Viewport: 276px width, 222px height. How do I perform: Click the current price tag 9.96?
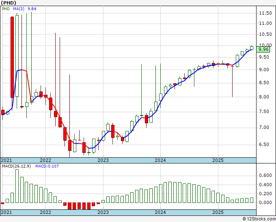[263, 49]
